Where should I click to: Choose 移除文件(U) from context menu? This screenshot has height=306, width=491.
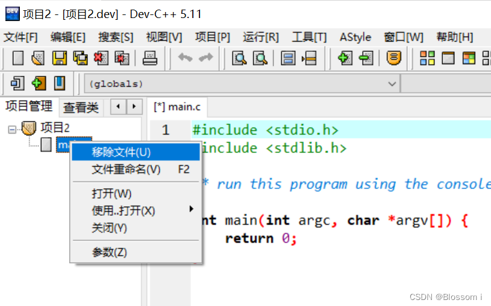pos(136,152)
